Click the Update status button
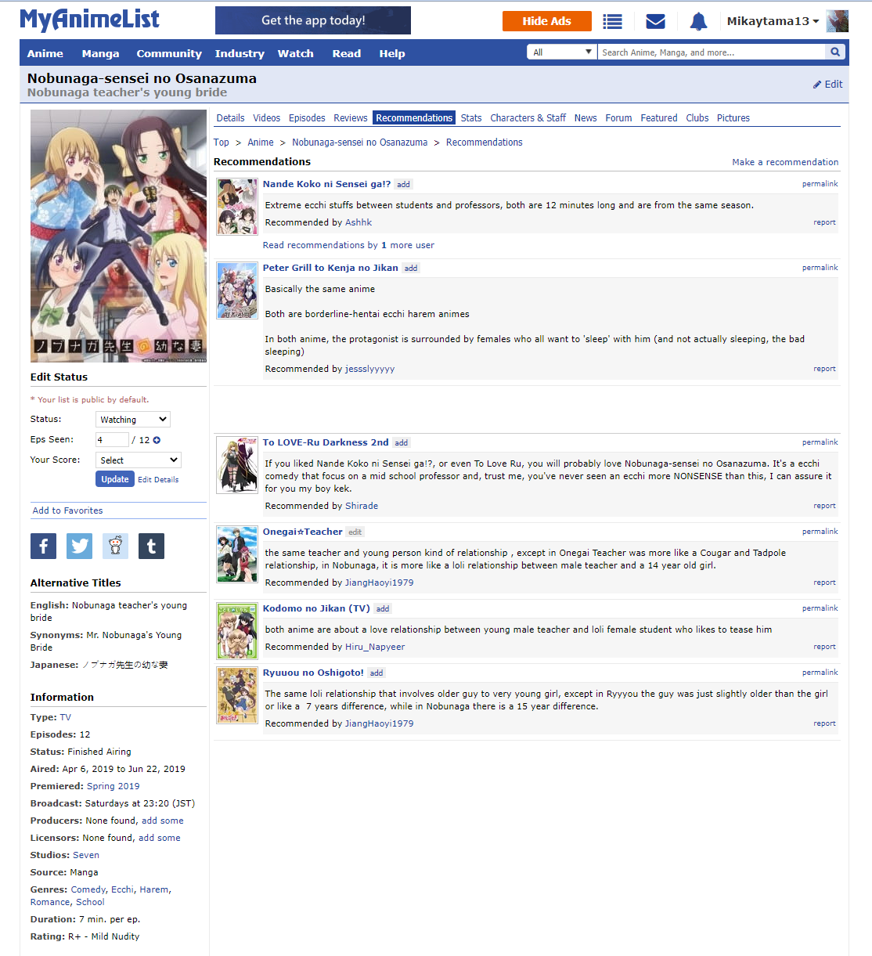 (x=115, y=479)
